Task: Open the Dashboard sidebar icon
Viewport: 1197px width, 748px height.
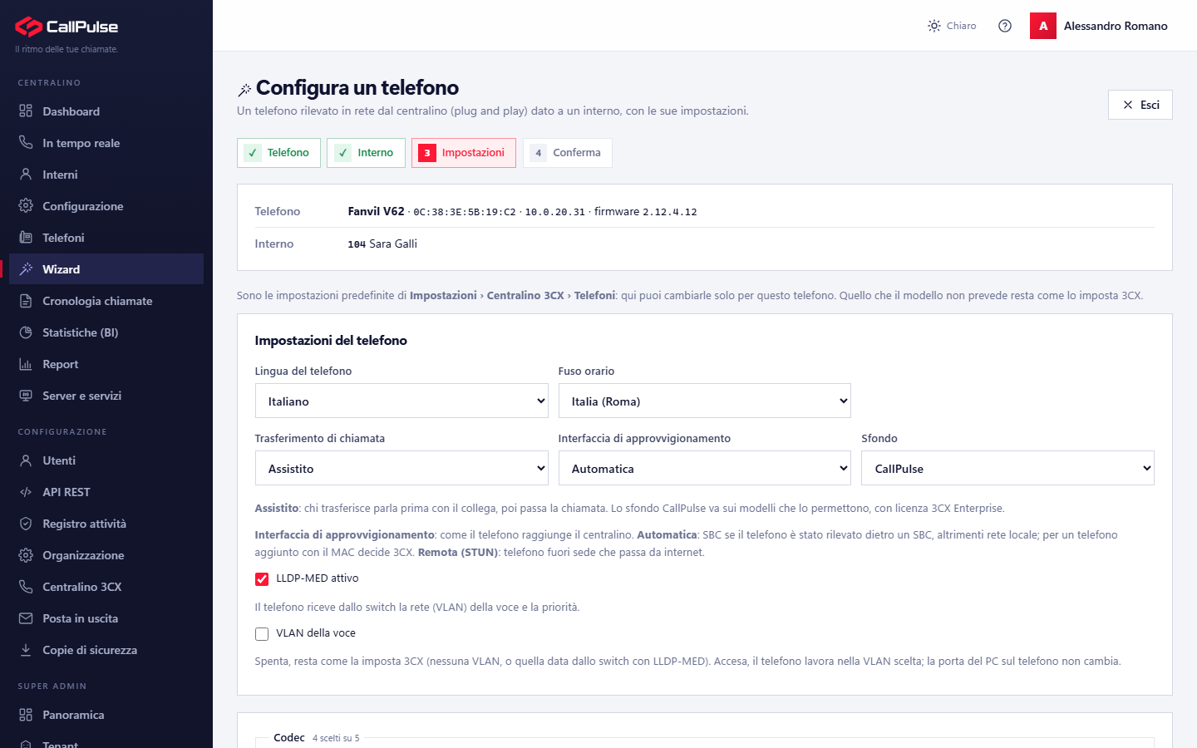Action: (x=26, y=111)
